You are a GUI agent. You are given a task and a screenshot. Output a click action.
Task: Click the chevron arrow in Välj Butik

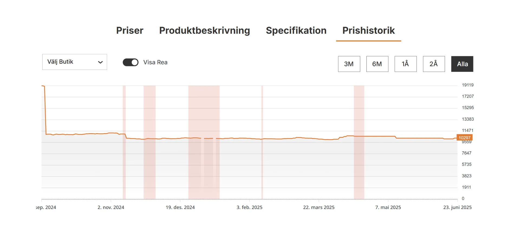[x=100, y=62]
